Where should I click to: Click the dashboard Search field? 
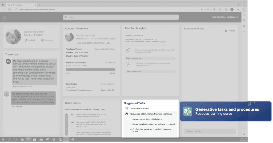coord(121,17)
